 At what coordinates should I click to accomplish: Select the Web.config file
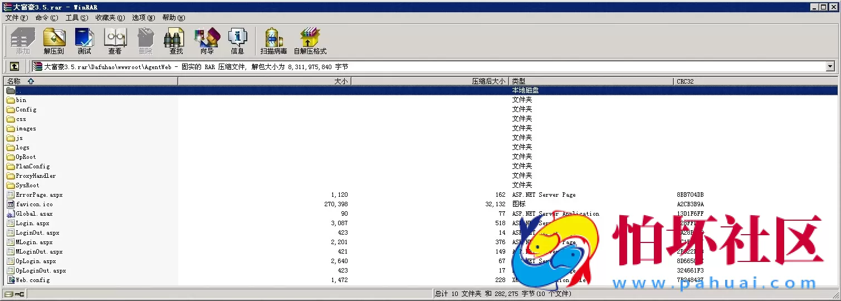pos(32,280)
